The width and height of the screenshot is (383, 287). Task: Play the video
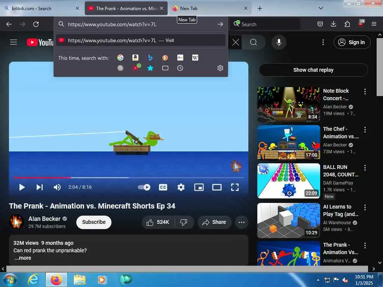click(22, 187)
